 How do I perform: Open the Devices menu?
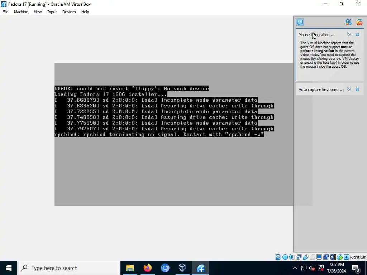(69, 12)
